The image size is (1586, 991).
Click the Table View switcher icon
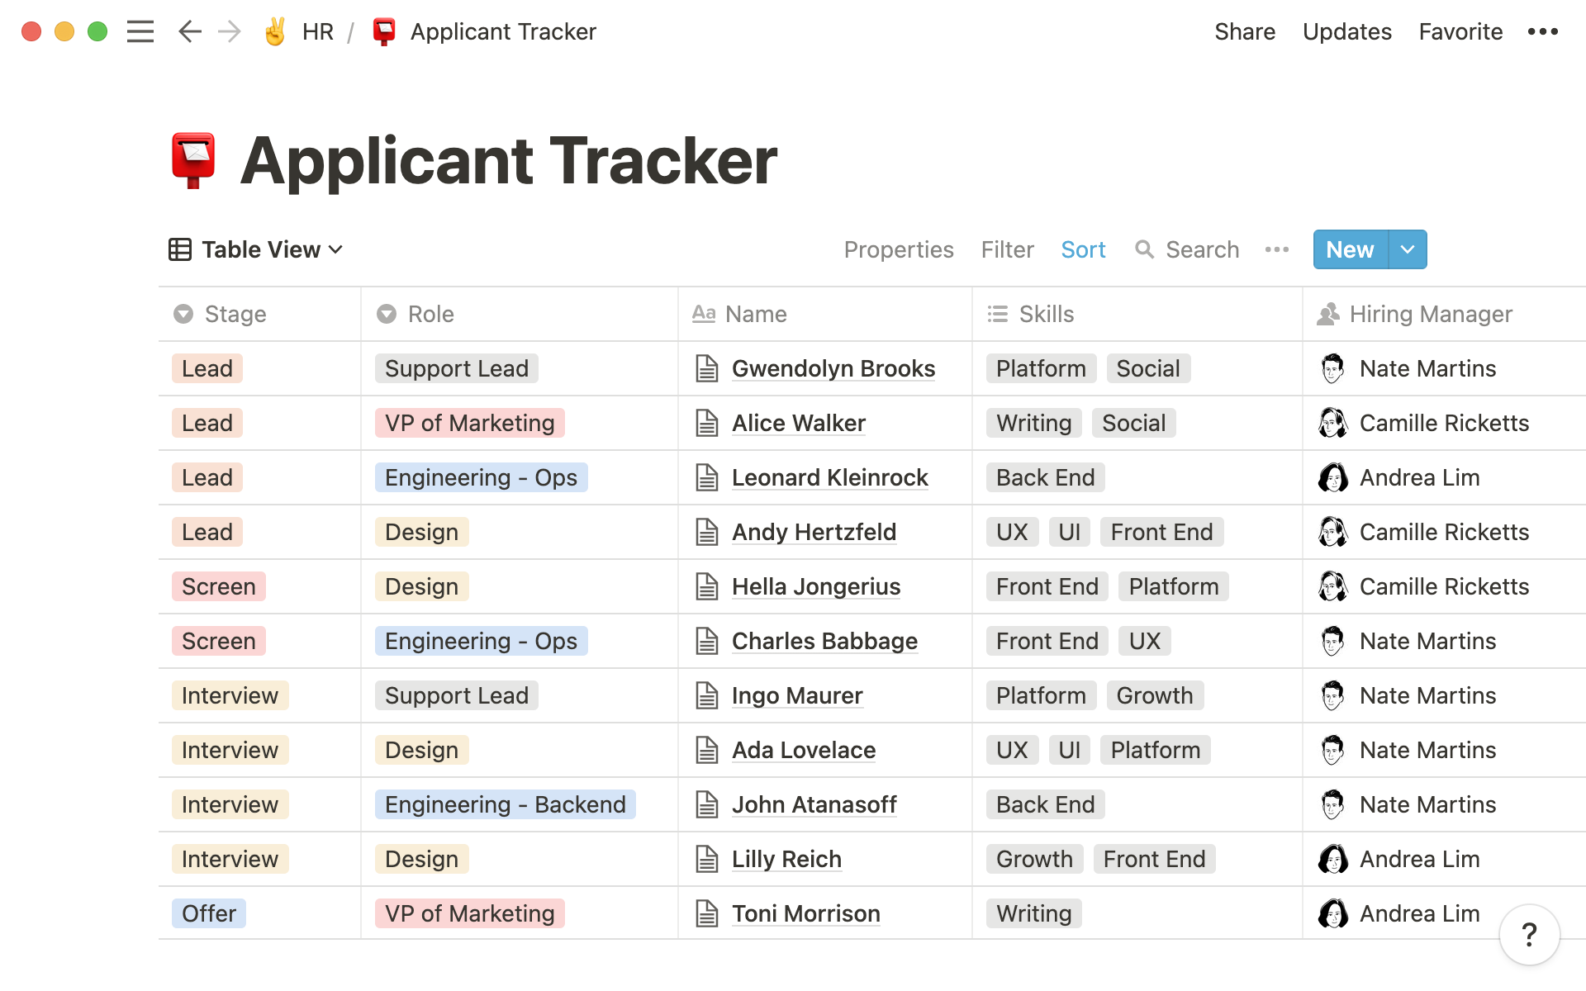point(180,249)
